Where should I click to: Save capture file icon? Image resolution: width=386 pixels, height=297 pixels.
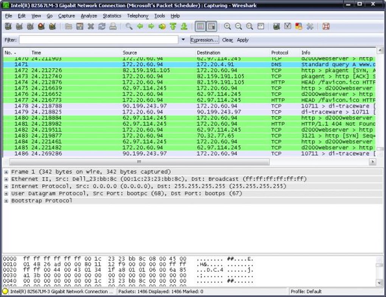pyautogui.click(x=79, y=26)
